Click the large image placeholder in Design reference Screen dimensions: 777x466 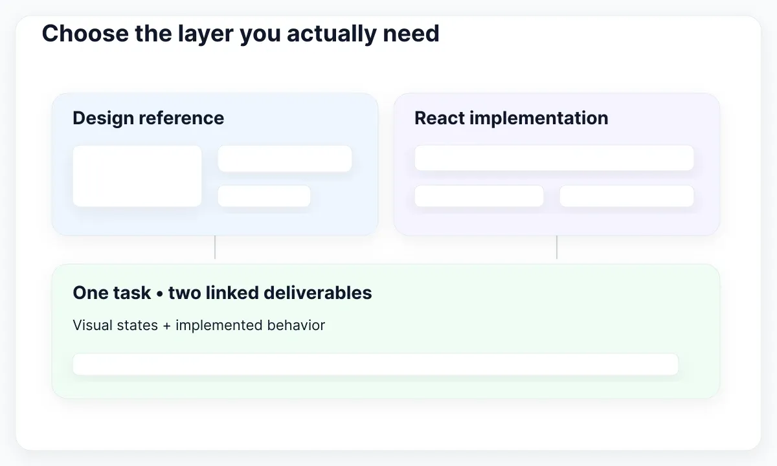(137, 176)
